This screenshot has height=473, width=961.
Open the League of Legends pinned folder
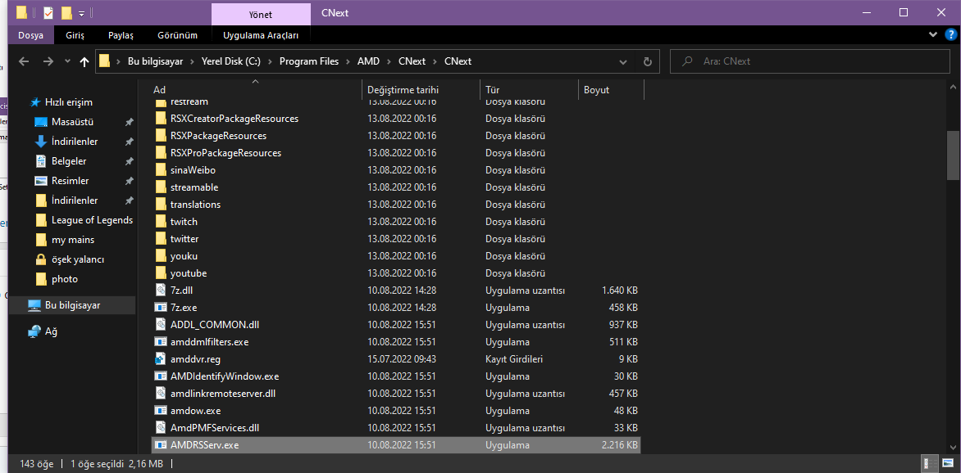coord(92,219)
